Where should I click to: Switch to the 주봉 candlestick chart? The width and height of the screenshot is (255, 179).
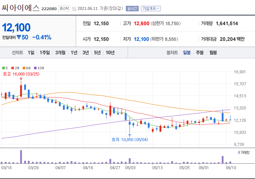(x=200, y=52)
